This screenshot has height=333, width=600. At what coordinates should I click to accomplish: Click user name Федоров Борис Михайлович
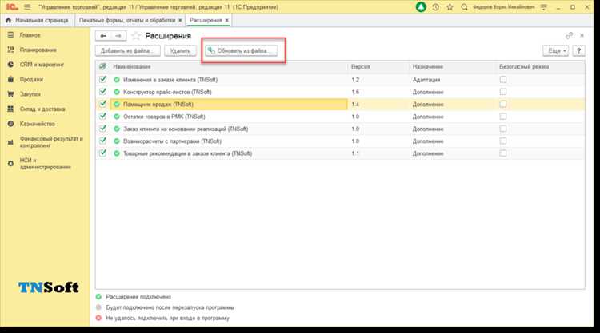point(503,7)
